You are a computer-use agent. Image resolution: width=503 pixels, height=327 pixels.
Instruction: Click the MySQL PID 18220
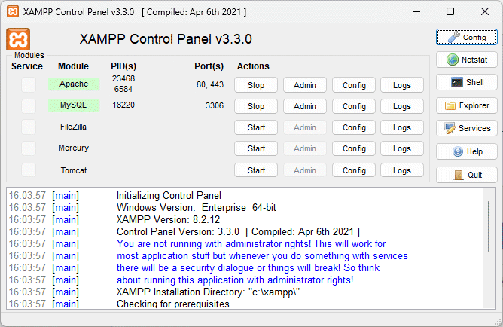(x=123, y=105)
